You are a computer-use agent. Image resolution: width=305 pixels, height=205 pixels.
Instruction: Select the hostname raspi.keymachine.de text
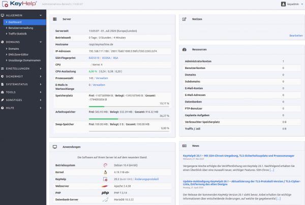point(101,45)
